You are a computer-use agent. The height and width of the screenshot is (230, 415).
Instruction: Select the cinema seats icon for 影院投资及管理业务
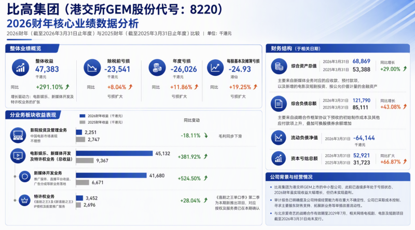tap(18, 135)
